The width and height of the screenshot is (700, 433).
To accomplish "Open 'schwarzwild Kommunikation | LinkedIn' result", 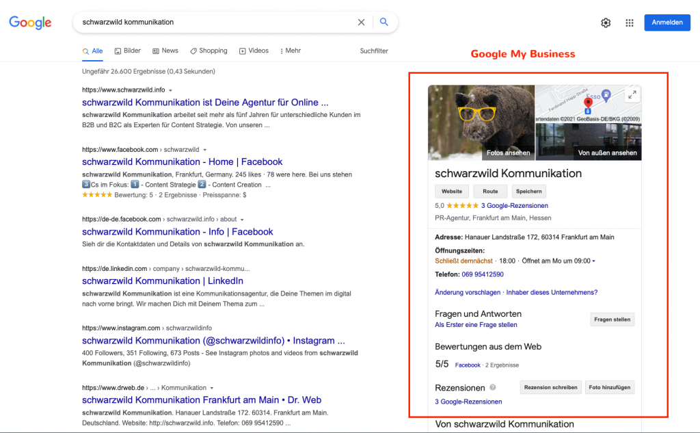I will click(x=163, y=280).
